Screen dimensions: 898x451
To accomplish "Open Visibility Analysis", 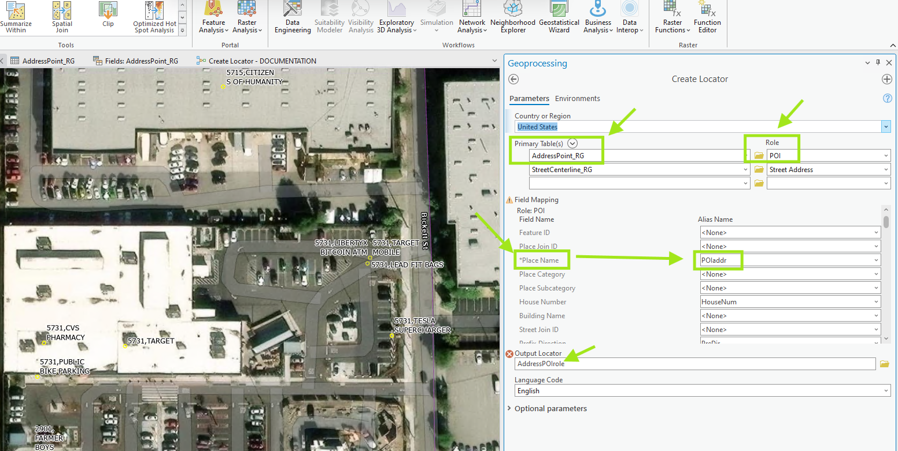I will 361,17.
